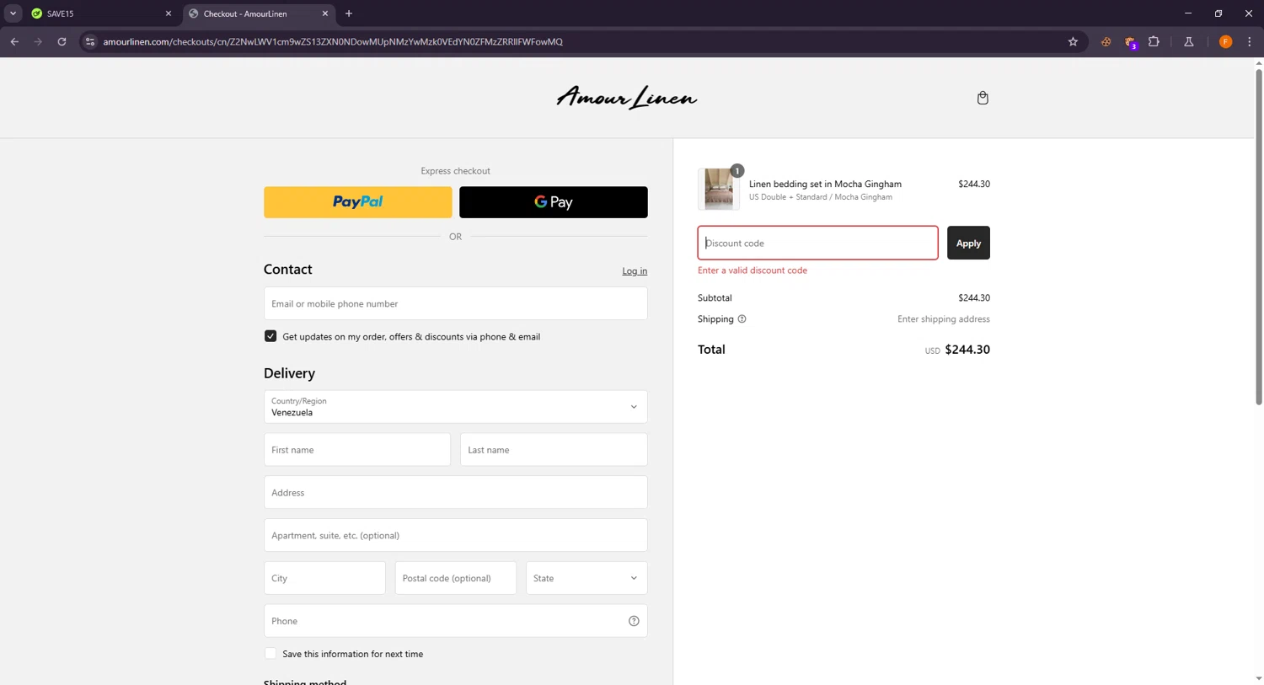Click the 'Enter shipping address' text
The height and width of the screenshot is (685, 1264).
pyautogui.click(x=944, y=319)
